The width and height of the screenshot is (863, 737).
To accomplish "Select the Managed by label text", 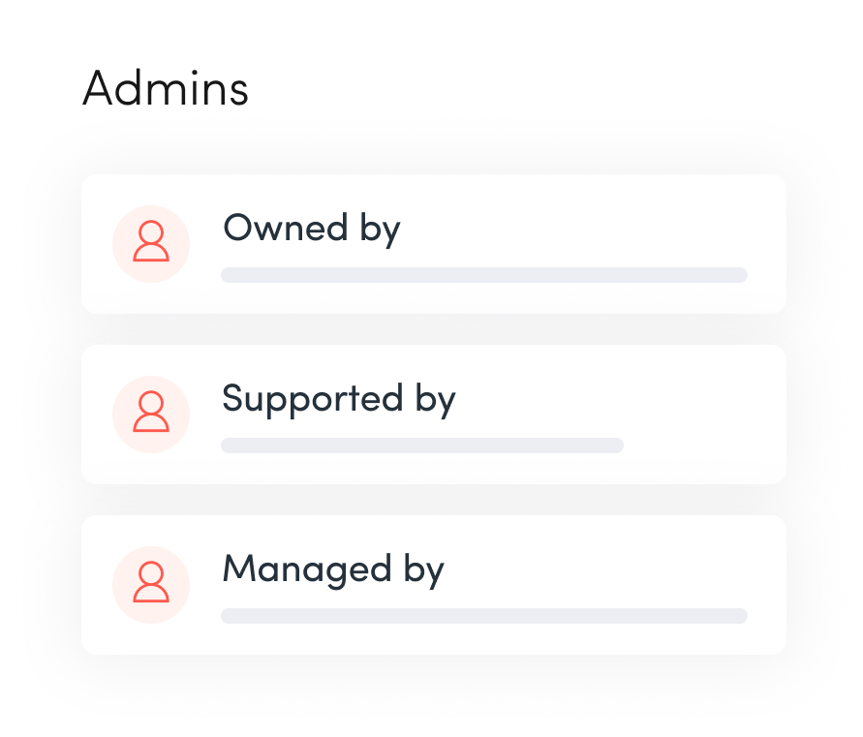I will click(332, 569).
